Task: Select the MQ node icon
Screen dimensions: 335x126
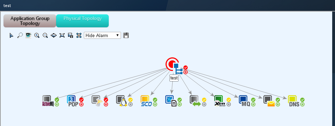Action: click(x=244, y=101)
